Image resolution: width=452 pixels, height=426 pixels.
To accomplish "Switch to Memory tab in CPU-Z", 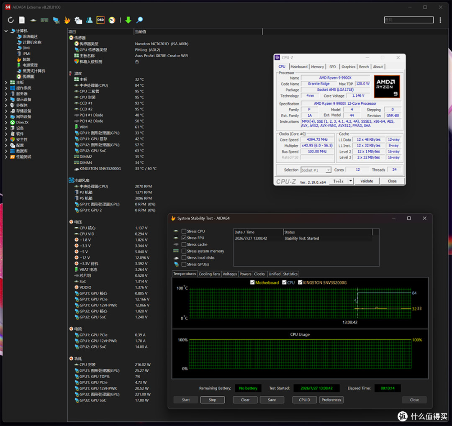I will 317,67.
